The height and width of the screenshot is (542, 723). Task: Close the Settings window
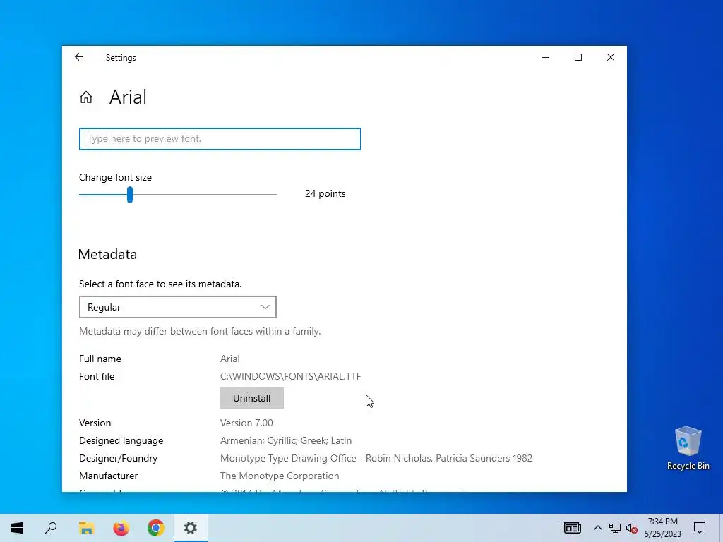click(x=611, y=57)
